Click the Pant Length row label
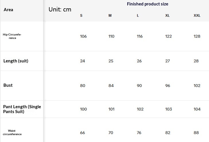The image size is (209, 142). (x=22, y=109)
